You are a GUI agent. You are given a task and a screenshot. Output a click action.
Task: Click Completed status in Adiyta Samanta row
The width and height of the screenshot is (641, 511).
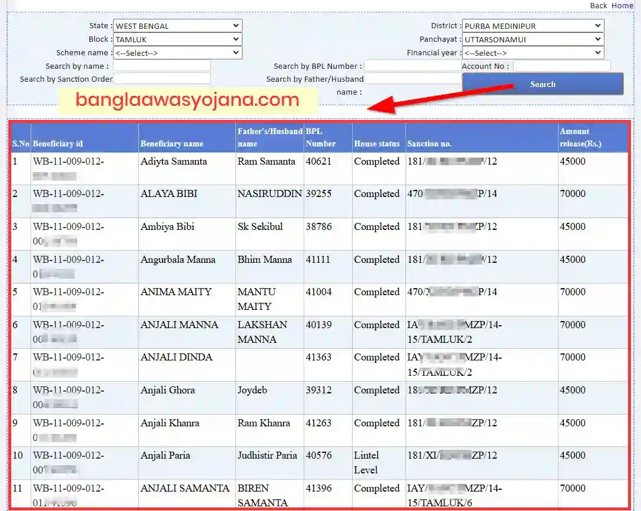pyautogui.click(x=377, y=161)
